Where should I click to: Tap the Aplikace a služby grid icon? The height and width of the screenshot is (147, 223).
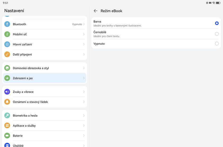coord(7,126)
